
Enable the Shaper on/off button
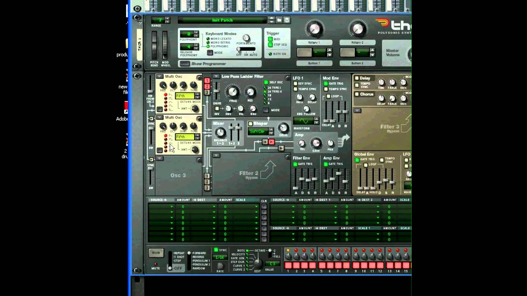[250, 124]
